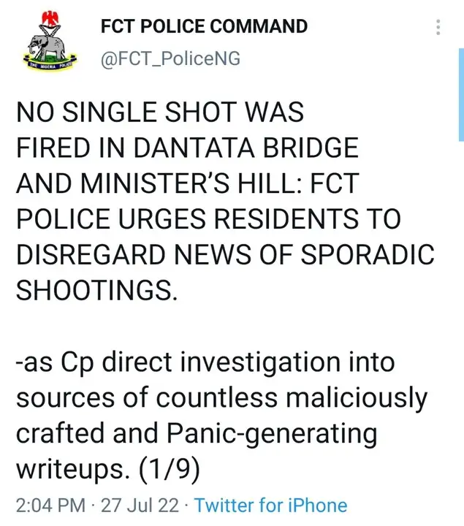This screenshot has width=464, height=526.
Task: Tap the Twitter for iPhone source link
Action: click(x=271, y=505)
